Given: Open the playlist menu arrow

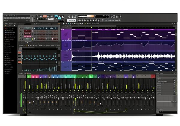Looking at the screenshot, I should click(62, 24).
